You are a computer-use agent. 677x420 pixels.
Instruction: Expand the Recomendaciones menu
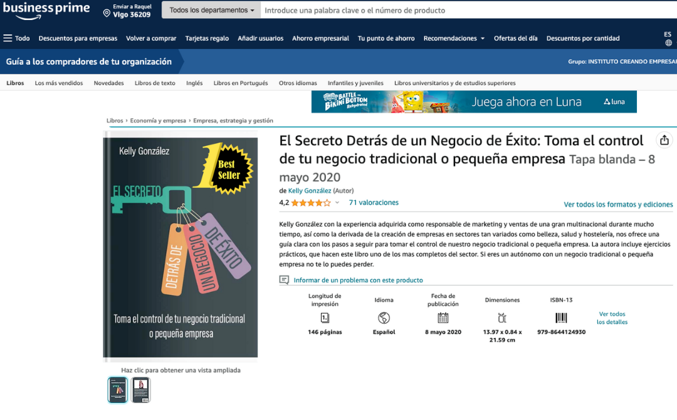(454, 38)
